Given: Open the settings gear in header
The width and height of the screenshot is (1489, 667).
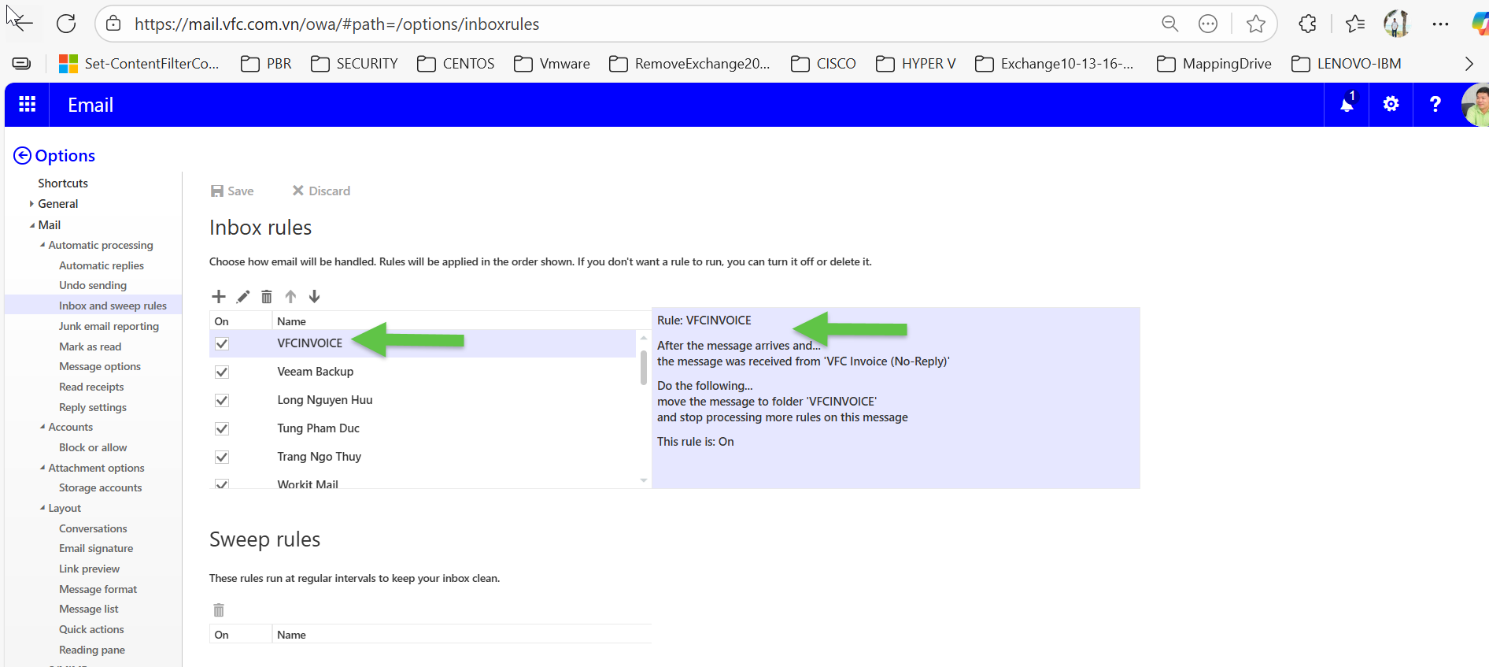Looking at the screenshot, I should click(x=1391, y=105).
